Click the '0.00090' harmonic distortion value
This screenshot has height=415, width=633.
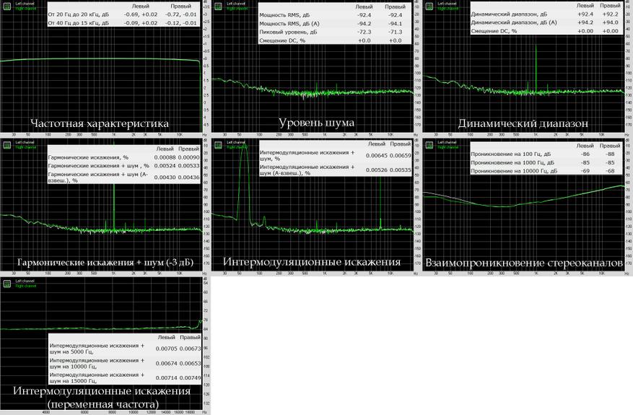coord(189,157)
